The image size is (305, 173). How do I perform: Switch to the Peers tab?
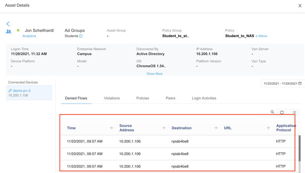point(170,98)
